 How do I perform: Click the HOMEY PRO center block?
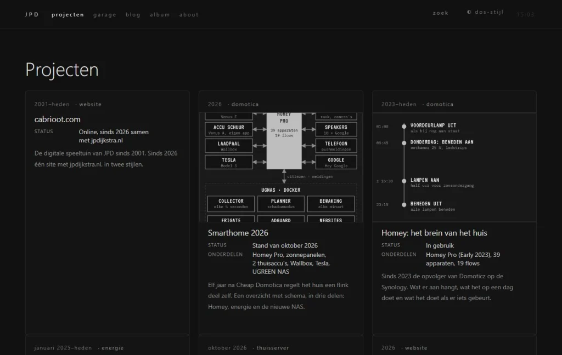click(284, 141)
